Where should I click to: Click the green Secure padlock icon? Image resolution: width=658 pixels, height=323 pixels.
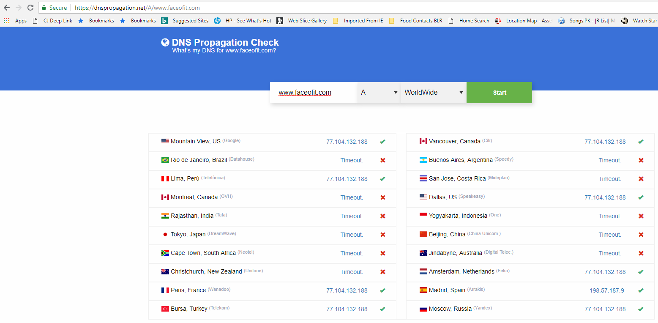coord(44,8)
